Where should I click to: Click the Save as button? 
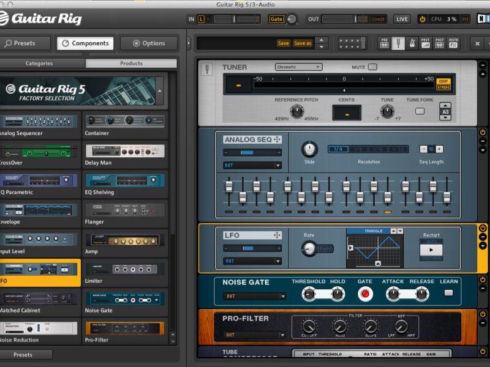tap(303, 43)
